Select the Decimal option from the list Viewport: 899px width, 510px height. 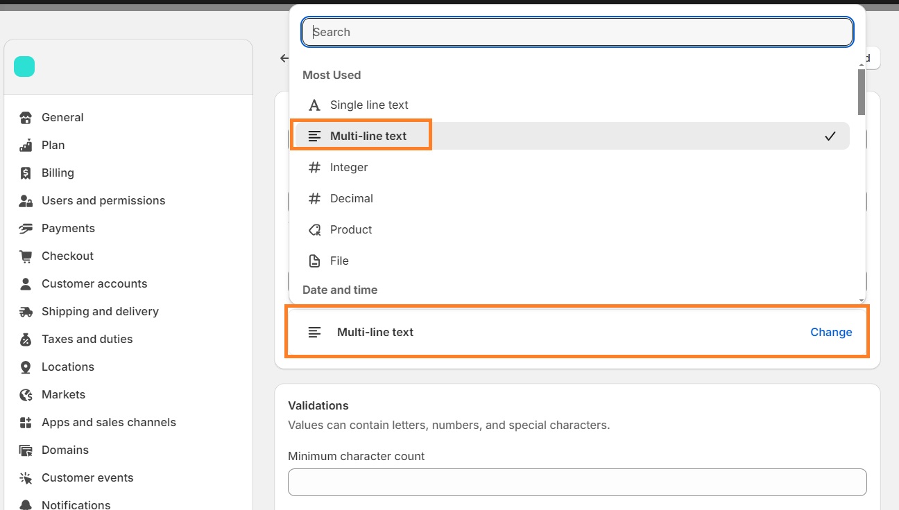click(352, 198)
